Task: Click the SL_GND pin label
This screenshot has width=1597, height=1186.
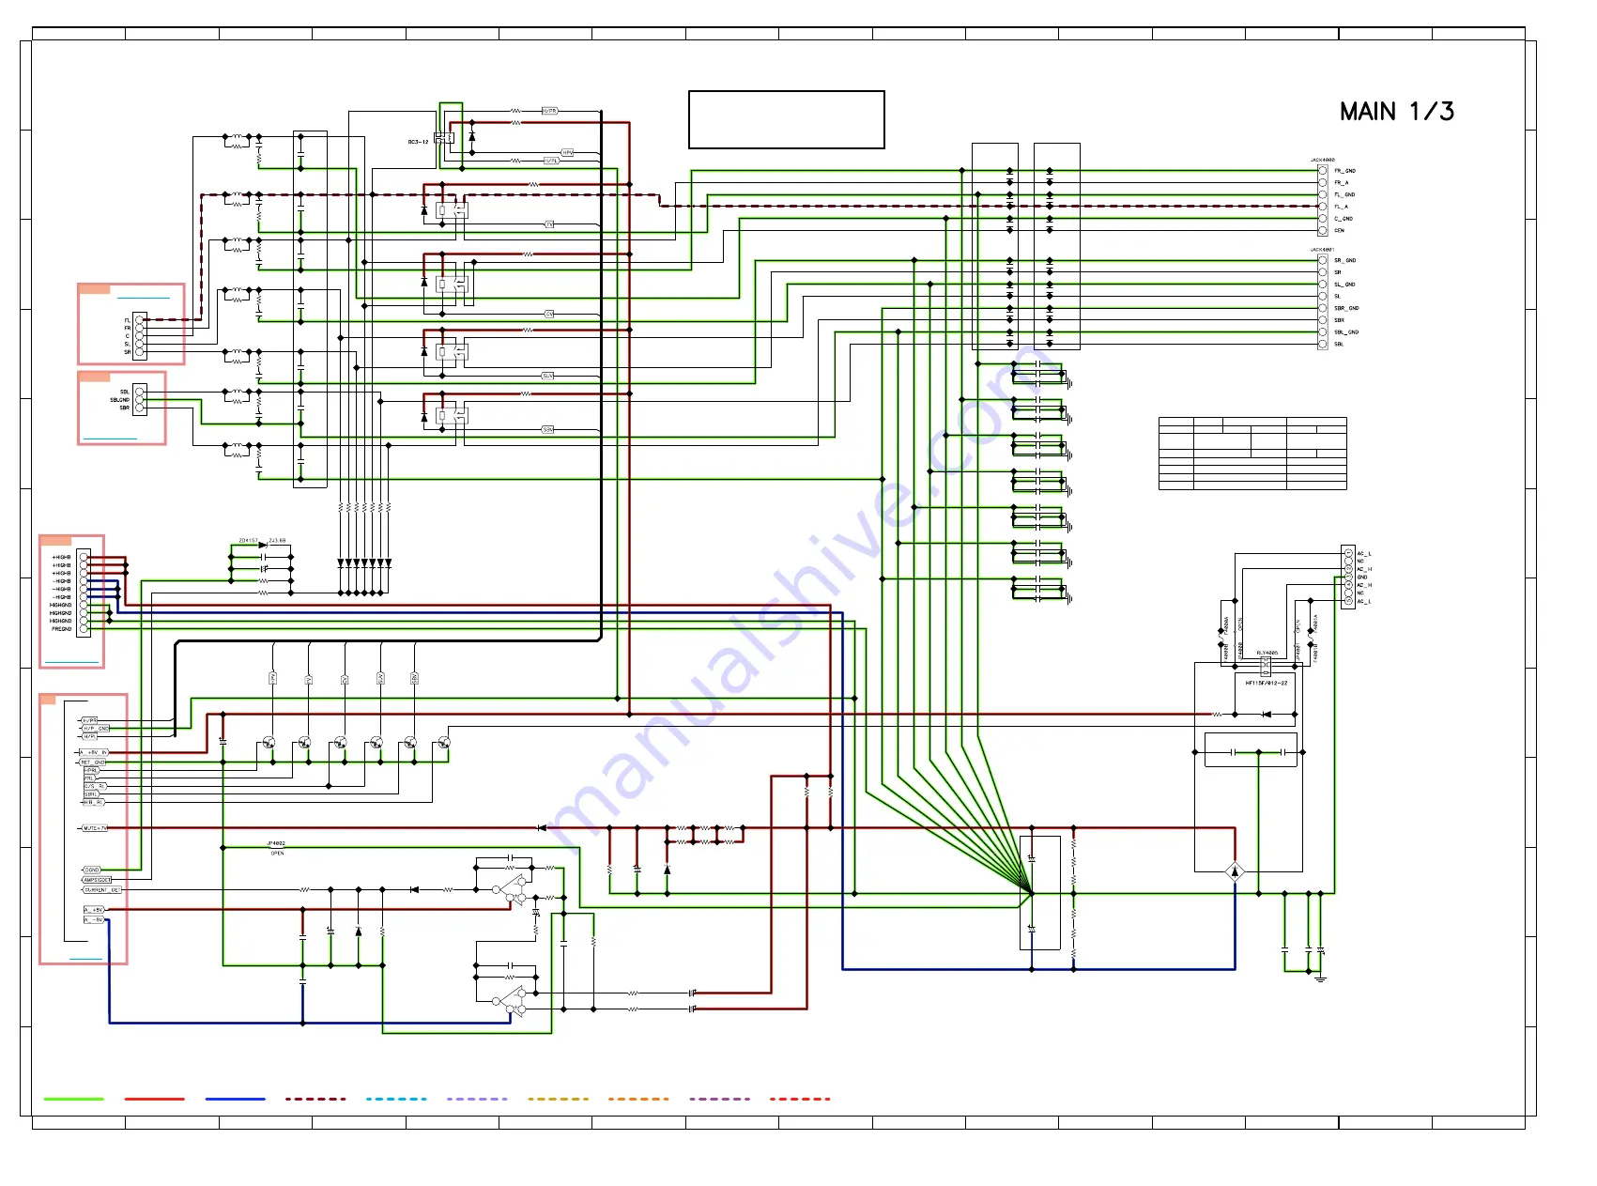Action: tap(1344, 285)
